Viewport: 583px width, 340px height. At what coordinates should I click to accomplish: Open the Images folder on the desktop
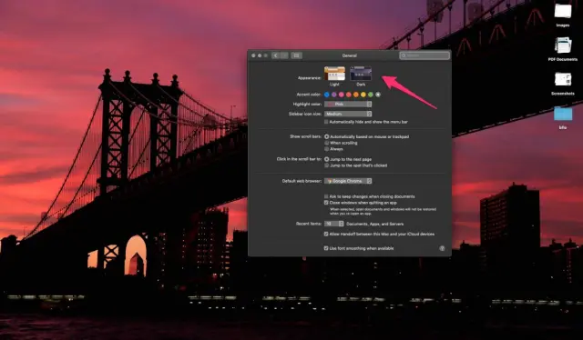pos(563,12)
